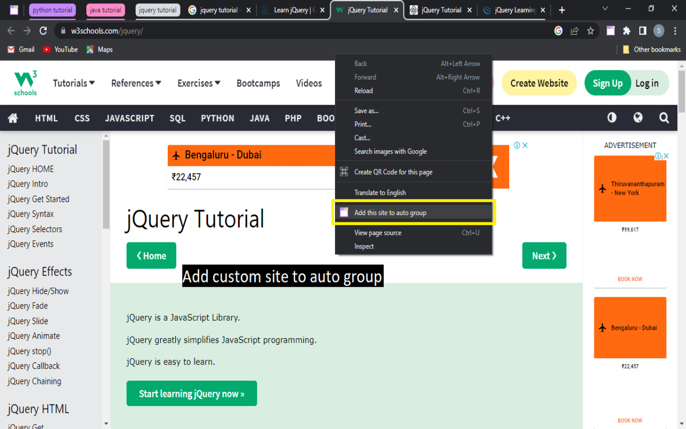Image resolution: width=686 pixels, height=429 pixels.
Task: Click the address bar URL field
Action: [x=300, y=31]
